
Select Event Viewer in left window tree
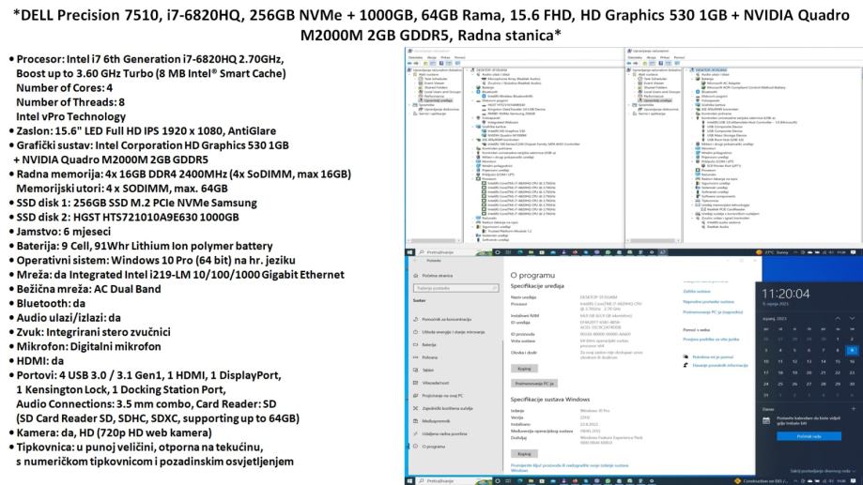point(434,83)
